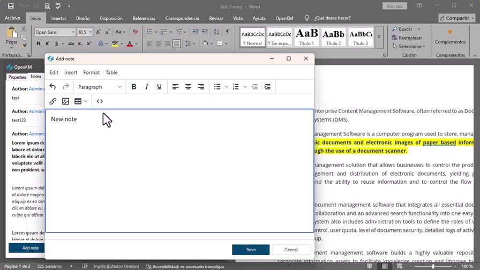
Task: Center note text in editor
Action: pyautogui.click(x=188, y=87)
